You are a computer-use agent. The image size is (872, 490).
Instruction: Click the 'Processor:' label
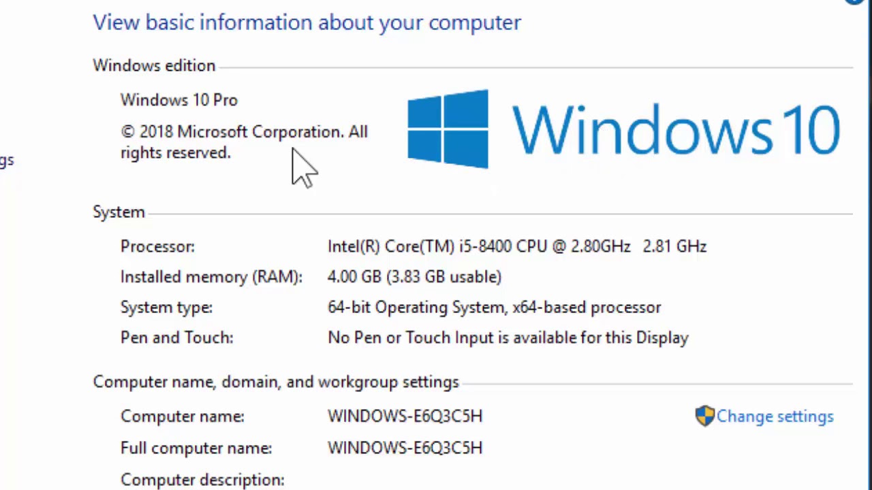(157, 246)
